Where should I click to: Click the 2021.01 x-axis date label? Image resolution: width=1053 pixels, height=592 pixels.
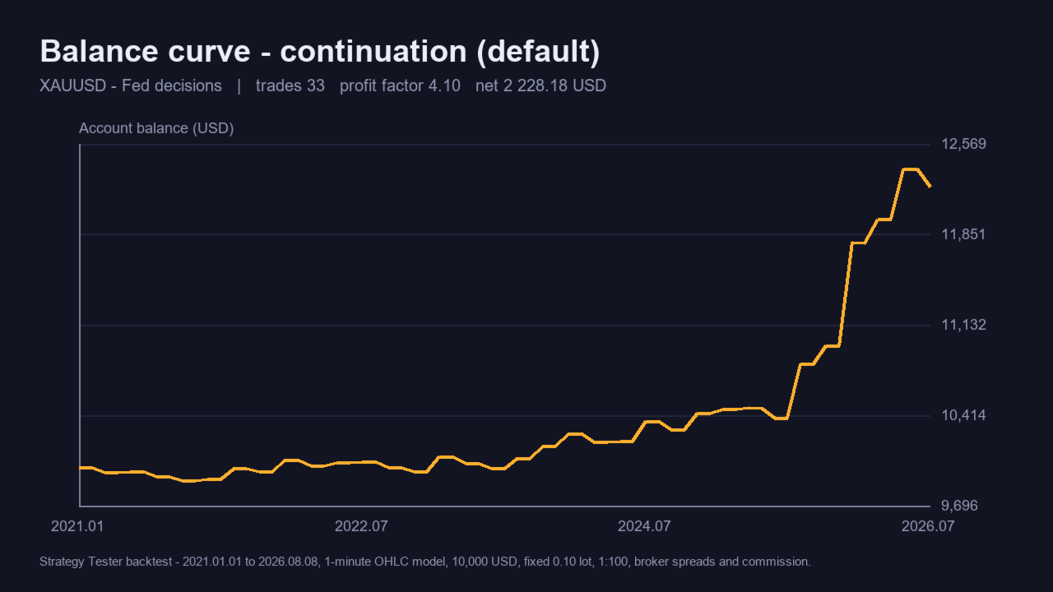(x=78, y=526)
